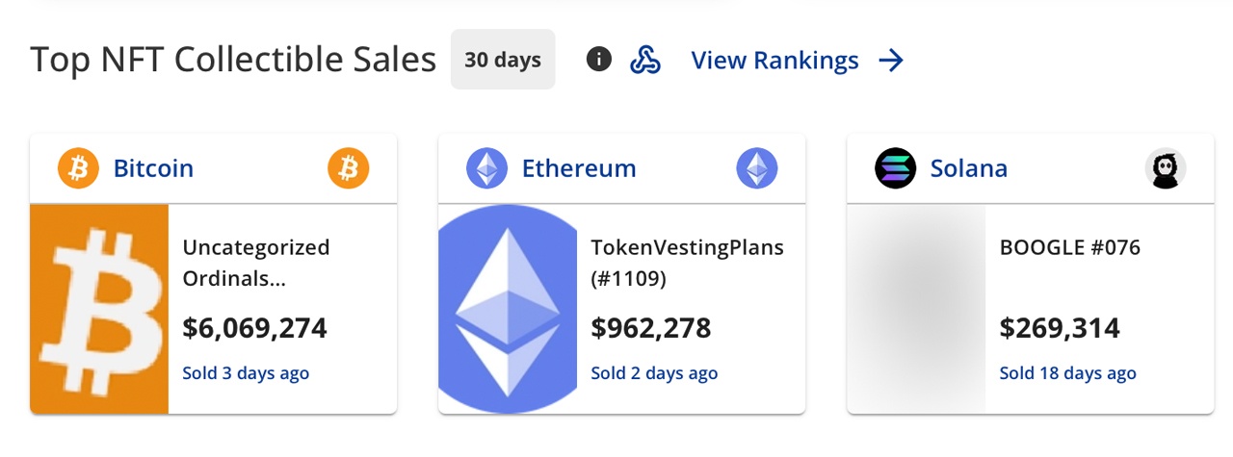
Task: Open the blurred BOOGLE NFT thumbnail
Action: pyautogui.click(x=916, y=309)
